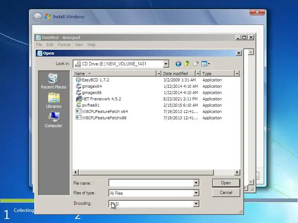Viewport: 298px width, 223px height.
Task: Select the W8CPUFeaturePatch x64 file icon
Action: click(78, 111)
